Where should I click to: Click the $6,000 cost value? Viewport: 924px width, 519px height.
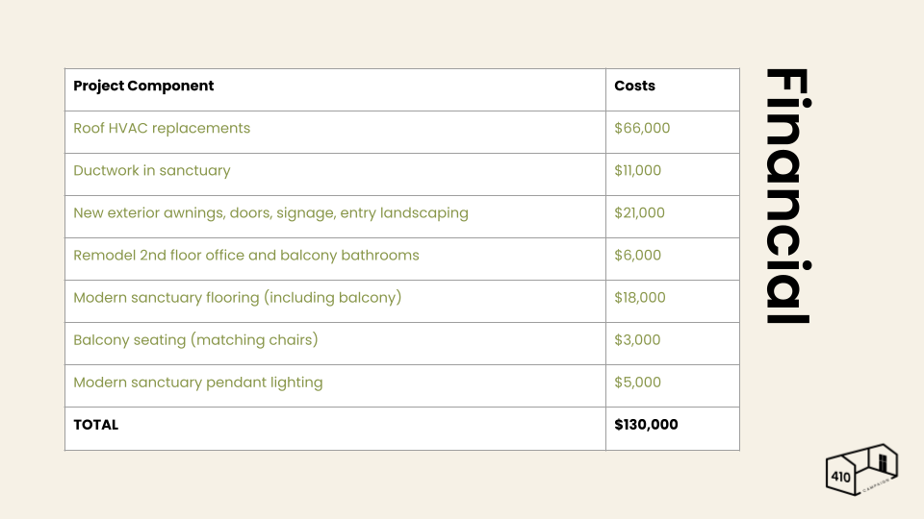[637, 256]
